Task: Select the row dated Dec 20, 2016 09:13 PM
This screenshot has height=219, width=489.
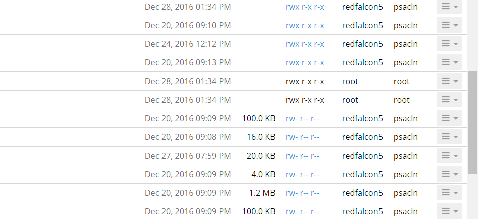Action: (234, 62)
